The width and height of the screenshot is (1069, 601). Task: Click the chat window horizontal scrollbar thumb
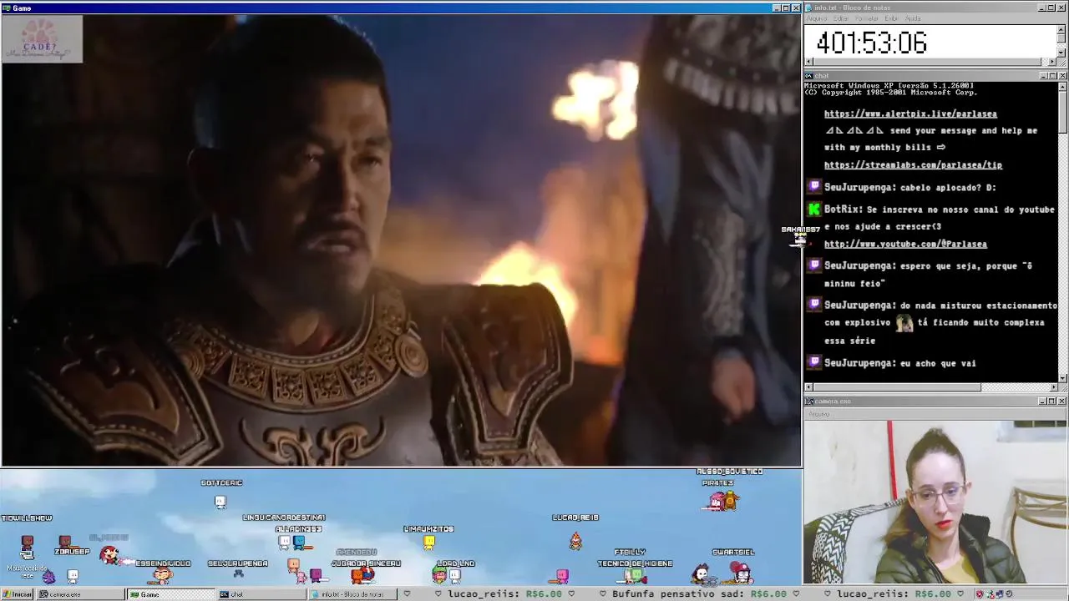(x=897, y=387)
